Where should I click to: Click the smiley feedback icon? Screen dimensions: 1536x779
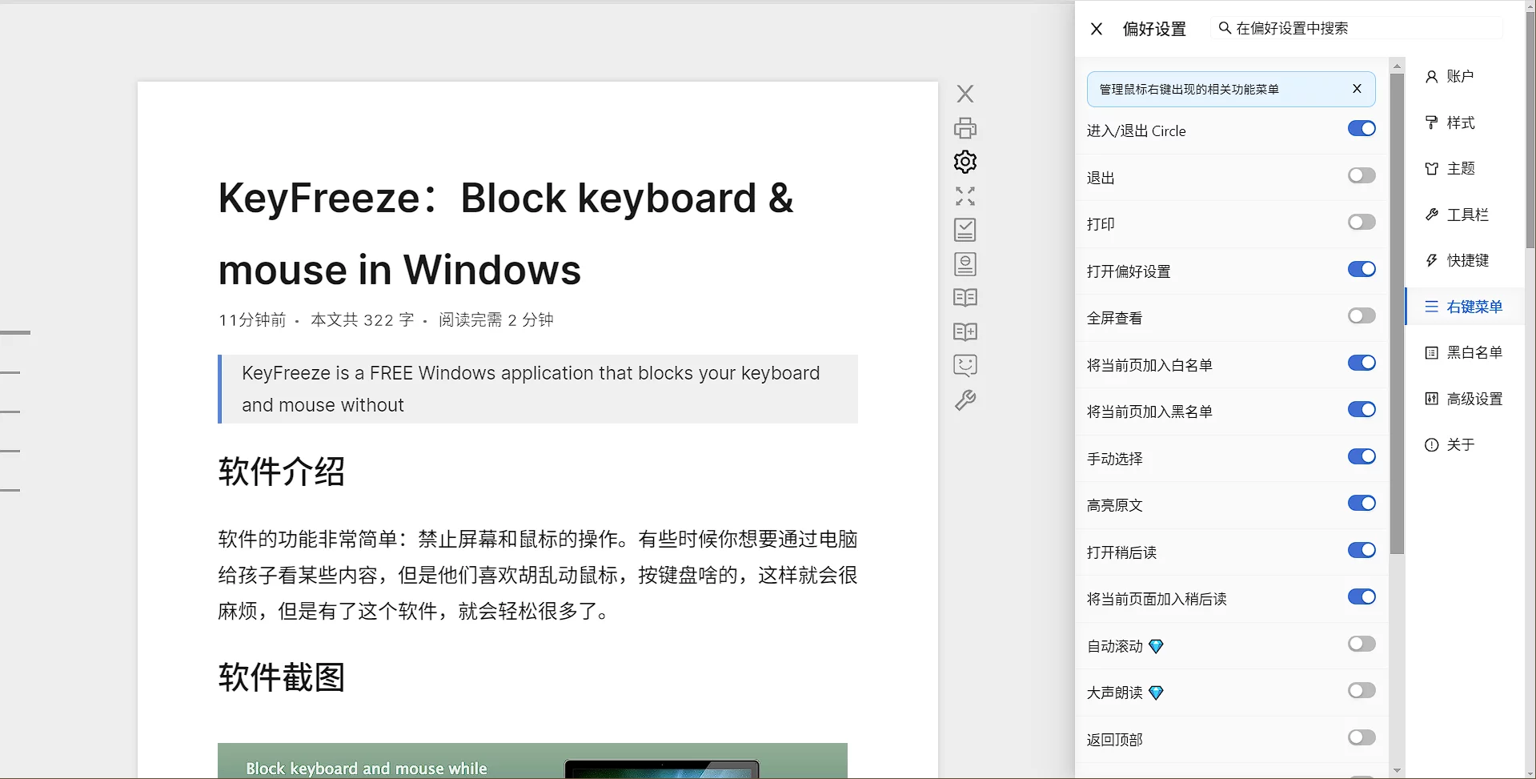pos(965,366)
